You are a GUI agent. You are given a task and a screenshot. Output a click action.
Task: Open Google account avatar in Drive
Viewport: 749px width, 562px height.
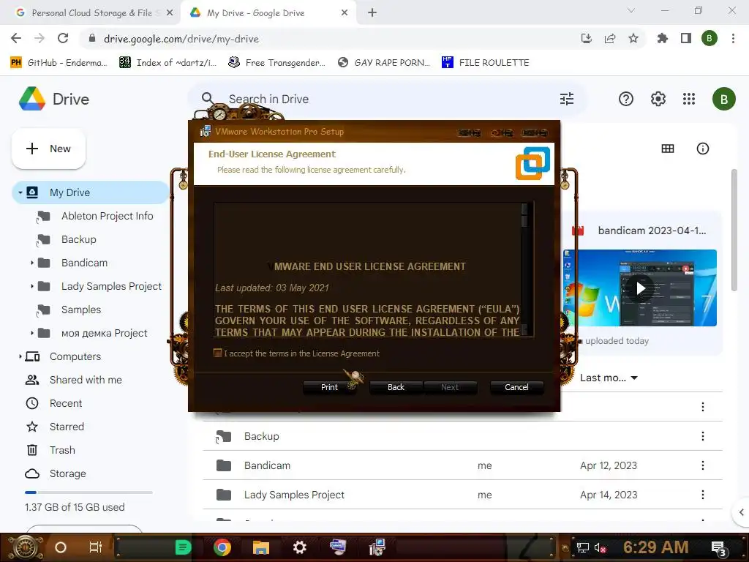pos(723,99)
